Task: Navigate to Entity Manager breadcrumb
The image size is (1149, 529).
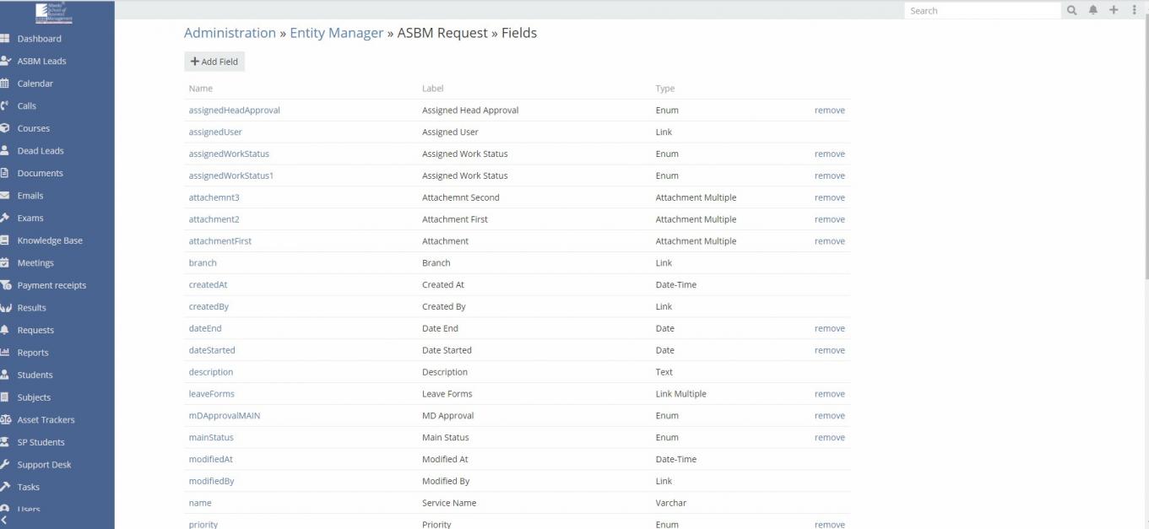Action: click(x=336, y=33)
